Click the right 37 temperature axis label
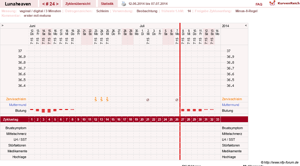 point(228,51)
